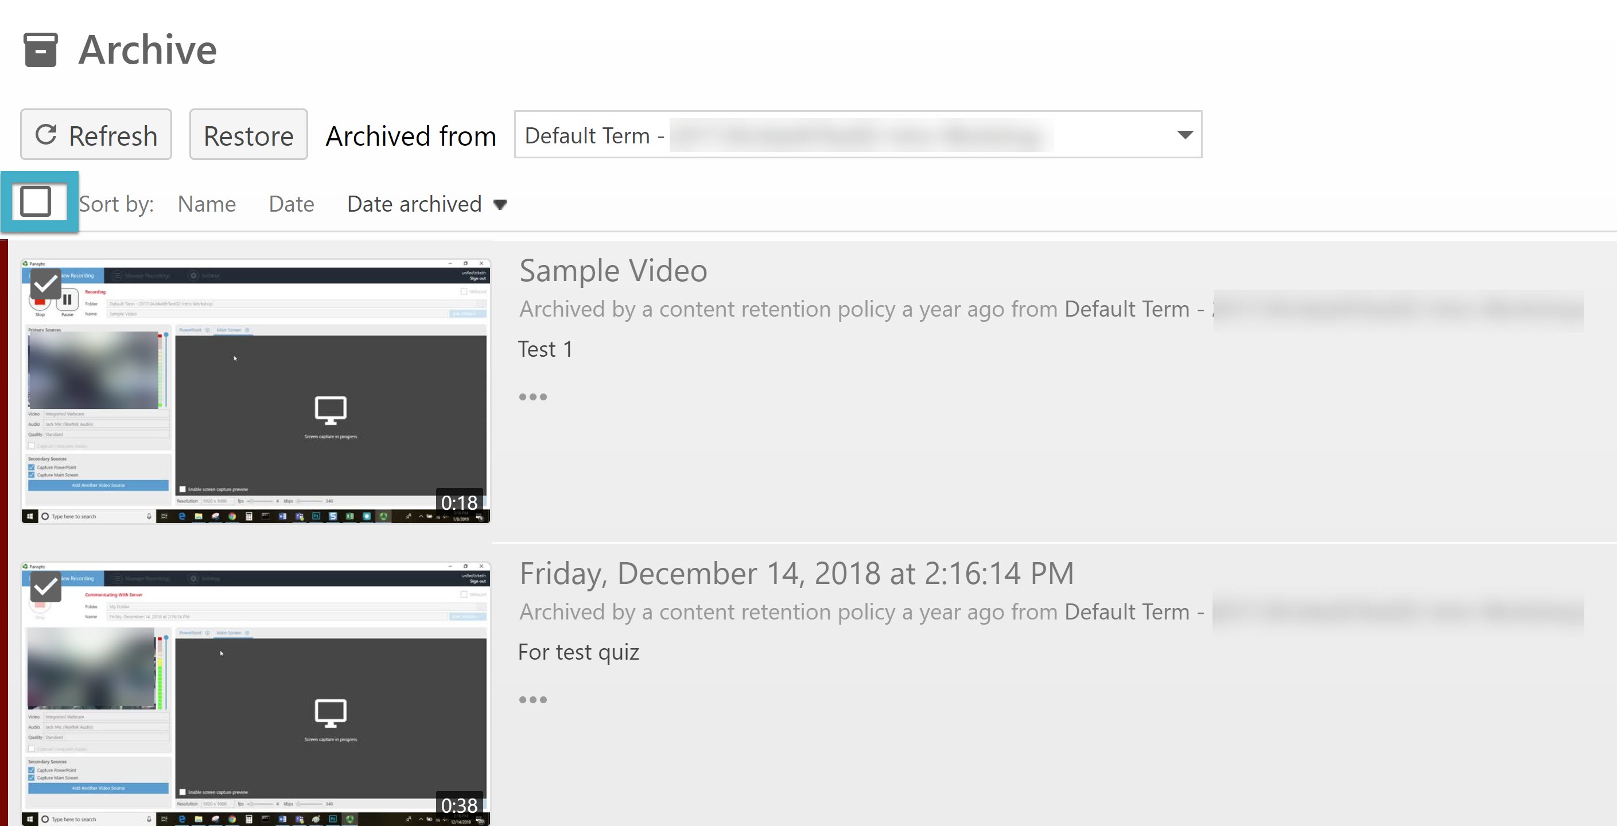
Task: Click the Refresh button
Action: pos(96,135)
